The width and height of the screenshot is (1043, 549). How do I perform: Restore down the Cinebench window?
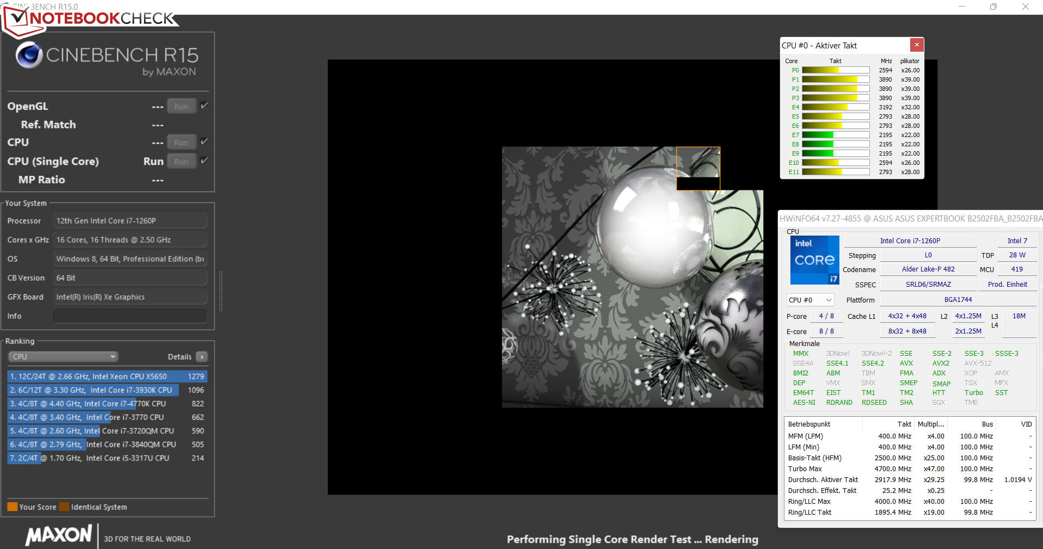(993, 7)
